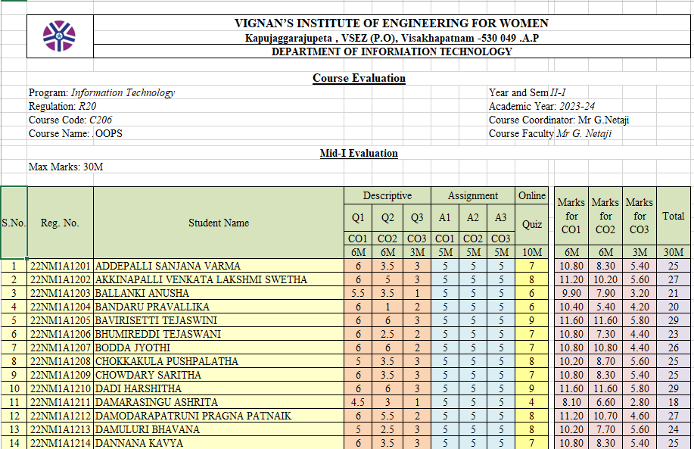The height and width of the screenshot is (449, 694).
Task: Select student CHOWDARY SARITHA
Action: (219, 375)
